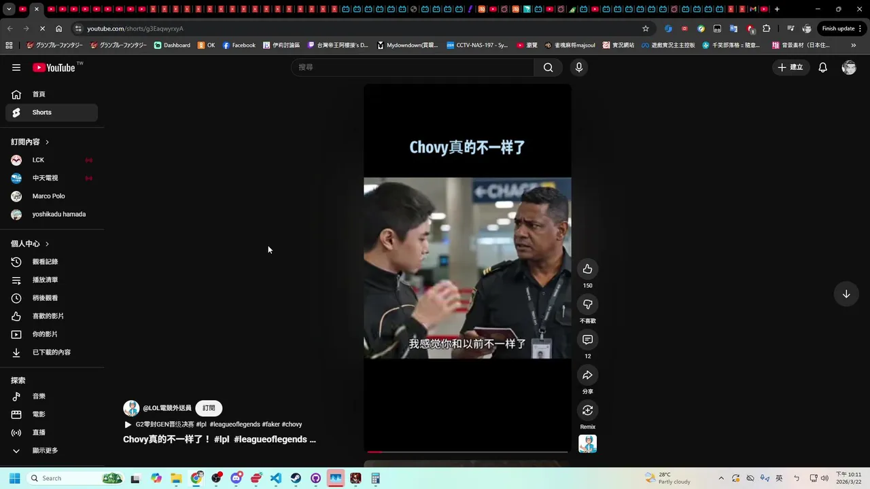Open the notifications bell
Viewport: 870px width, 489px height.
click(x=822, y=67)
